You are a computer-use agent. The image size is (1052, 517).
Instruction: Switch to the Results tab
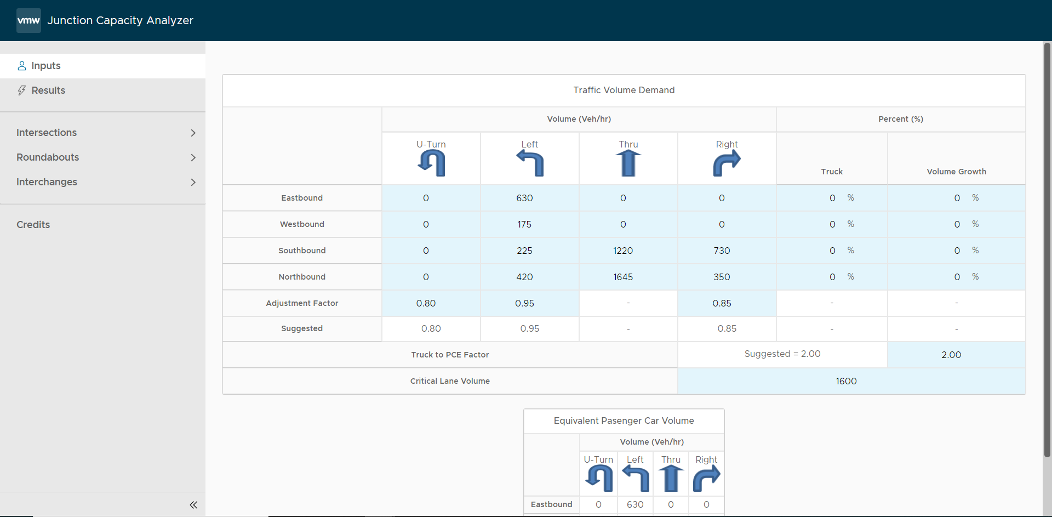(102, 90)
